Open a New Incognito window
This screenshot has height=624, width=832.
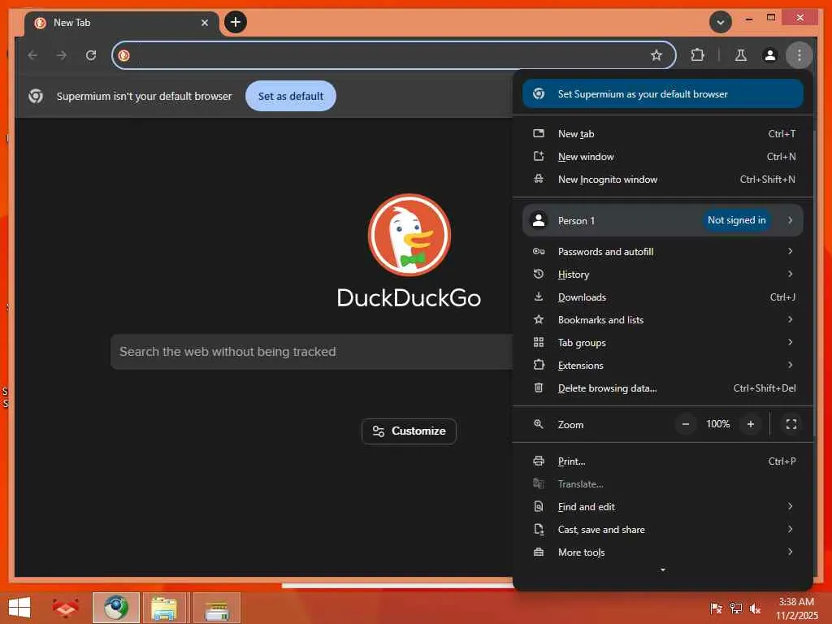[663, 180]
